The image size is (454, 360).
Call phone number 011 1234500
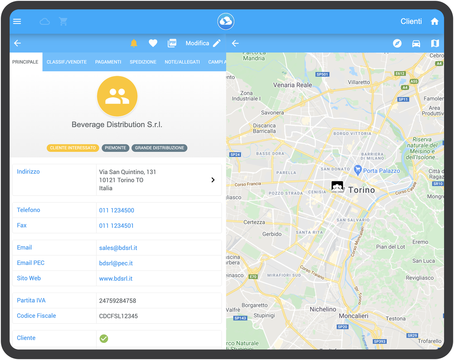point(117,210)
